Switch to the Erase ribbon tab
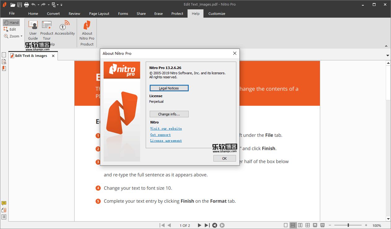Viewport: 391px width, 229px height. coord(158,14)
